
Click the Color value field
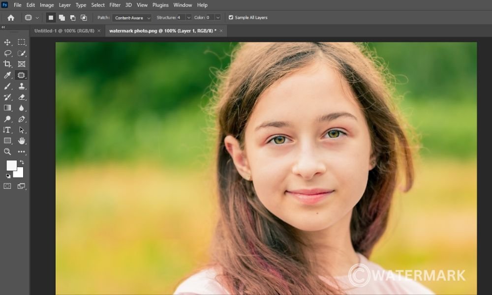pos(210,18)
